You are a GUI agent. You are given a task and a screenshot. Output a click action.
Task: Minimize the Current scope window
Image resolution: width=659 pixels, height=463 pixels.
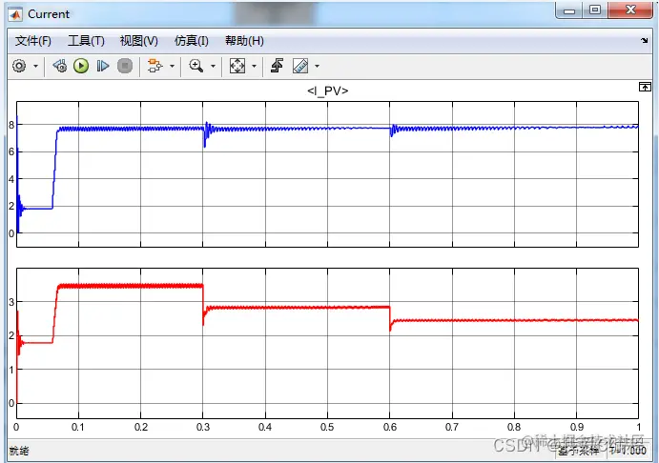[569, 10]
